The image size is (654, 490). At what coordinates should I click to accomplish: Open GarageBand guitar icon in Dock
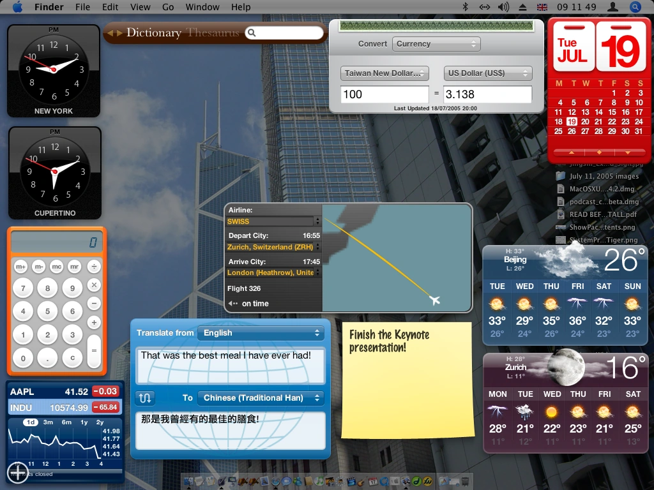coord(362,481)
